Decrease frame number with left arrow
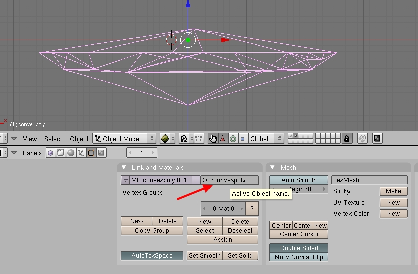Image resolution: width=418 pixels, height=274 pixels. [130, 153]
